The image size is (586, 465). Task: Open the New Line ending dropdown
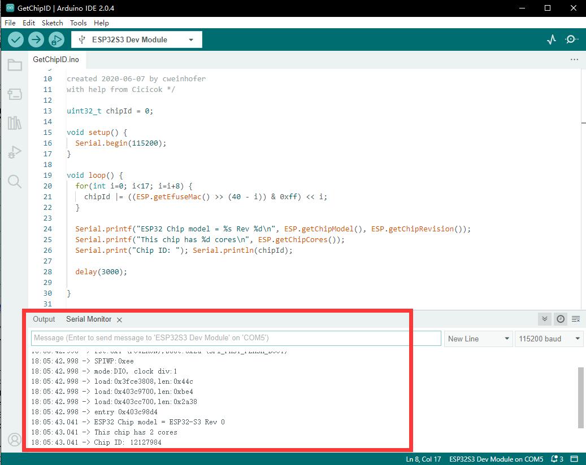pyautogui.click(x=478, y=339)
